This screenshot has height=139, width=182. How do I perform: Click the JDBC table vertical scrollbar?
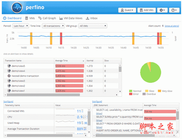click(177, 115)
